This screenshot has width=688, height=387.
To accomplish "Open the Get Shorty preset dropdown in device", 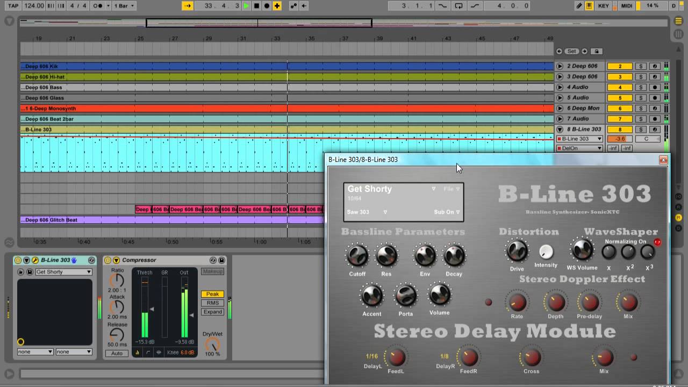I will coord(63,272).
